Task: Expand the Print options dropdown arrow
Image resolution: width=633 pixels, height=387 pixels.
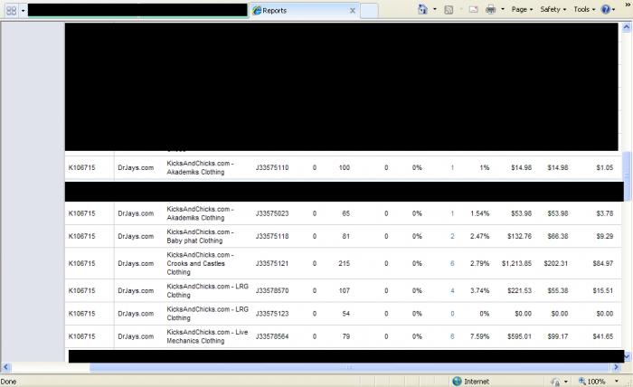Action: [x=503, y=9]
